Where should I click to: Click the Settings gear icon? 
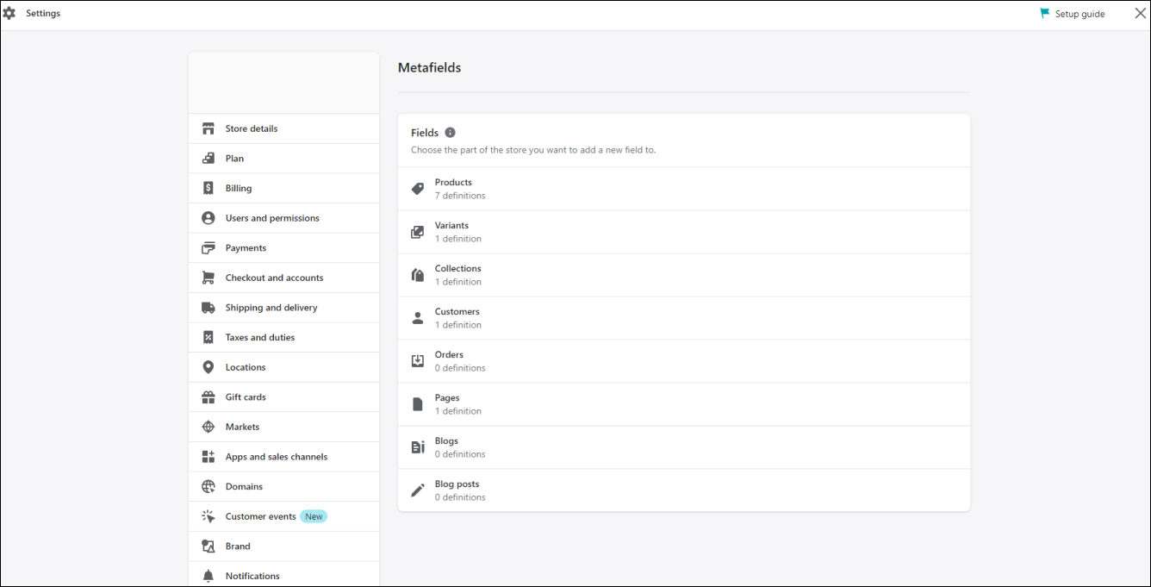[9, 14]
